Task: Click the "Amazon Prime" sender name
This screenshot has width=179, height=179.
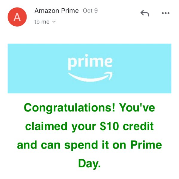Action: pos(57,11)
